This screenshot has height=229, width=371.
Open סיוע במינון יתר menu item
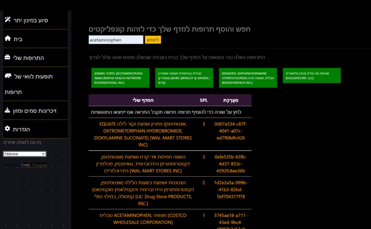(x=35, y=20)
